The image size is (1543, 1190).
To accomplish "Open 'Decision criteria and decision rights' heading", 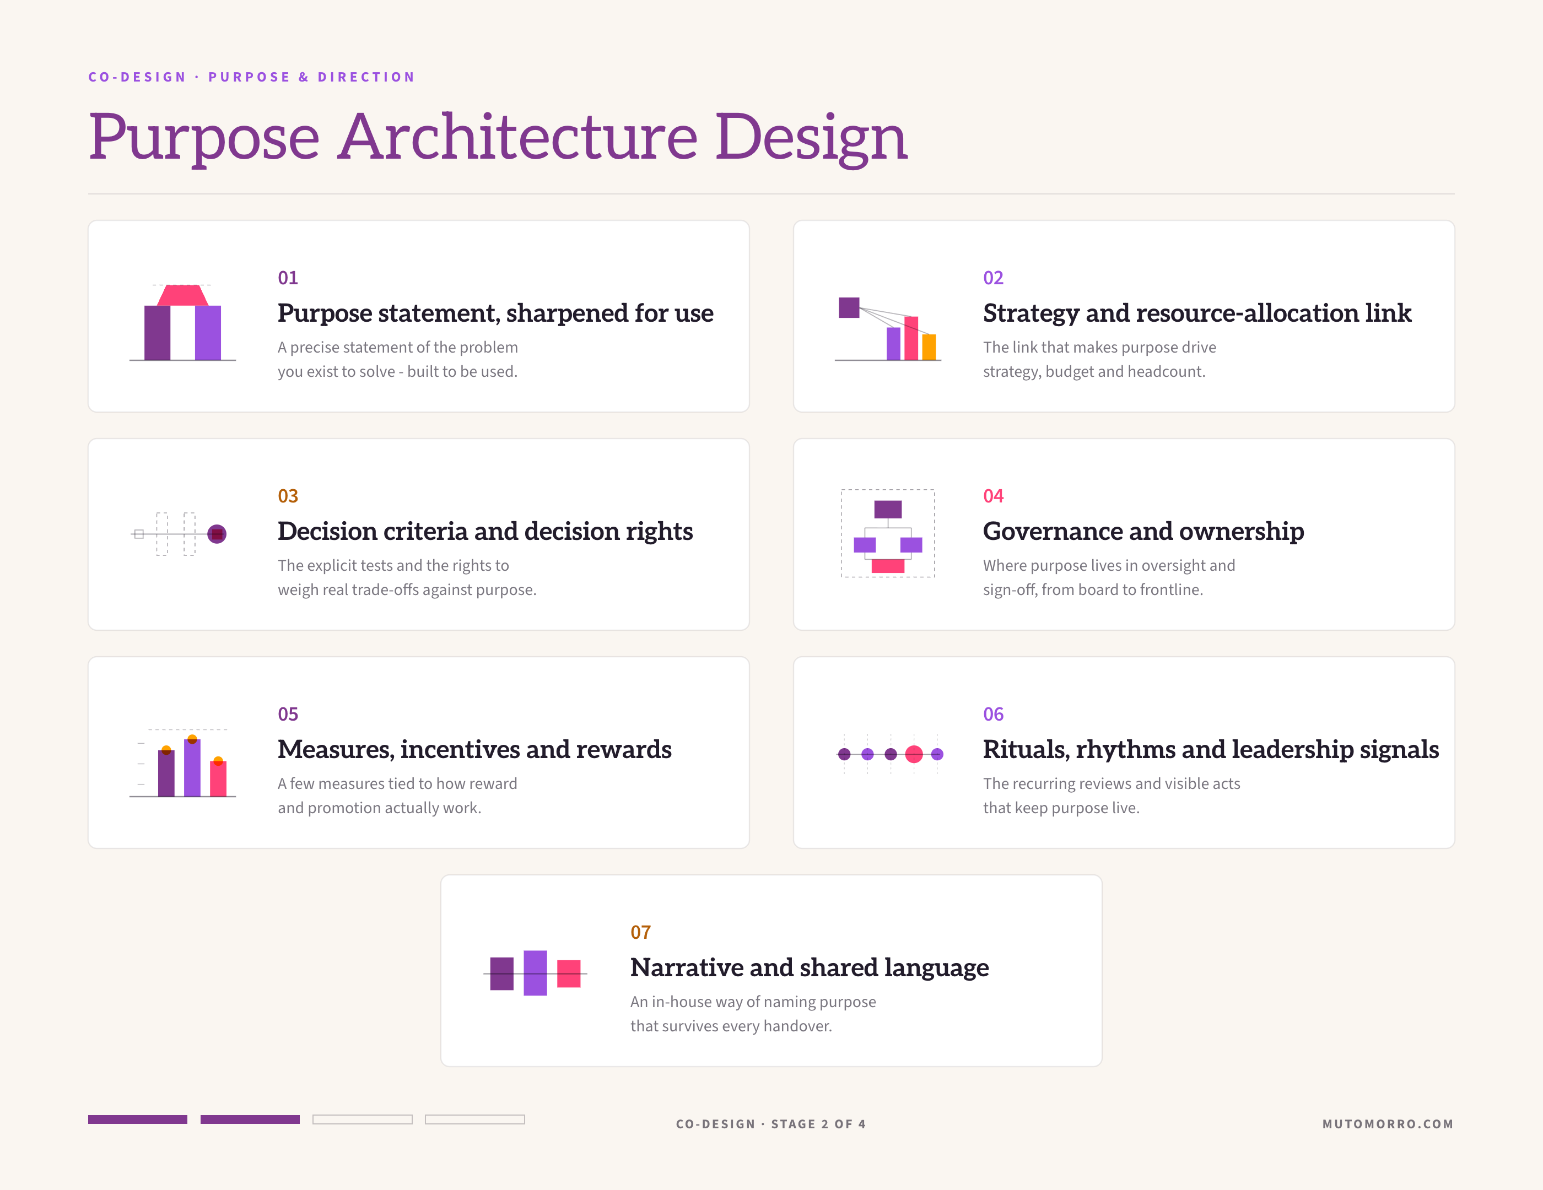I will pyautogui.click(x=484, y=531).
